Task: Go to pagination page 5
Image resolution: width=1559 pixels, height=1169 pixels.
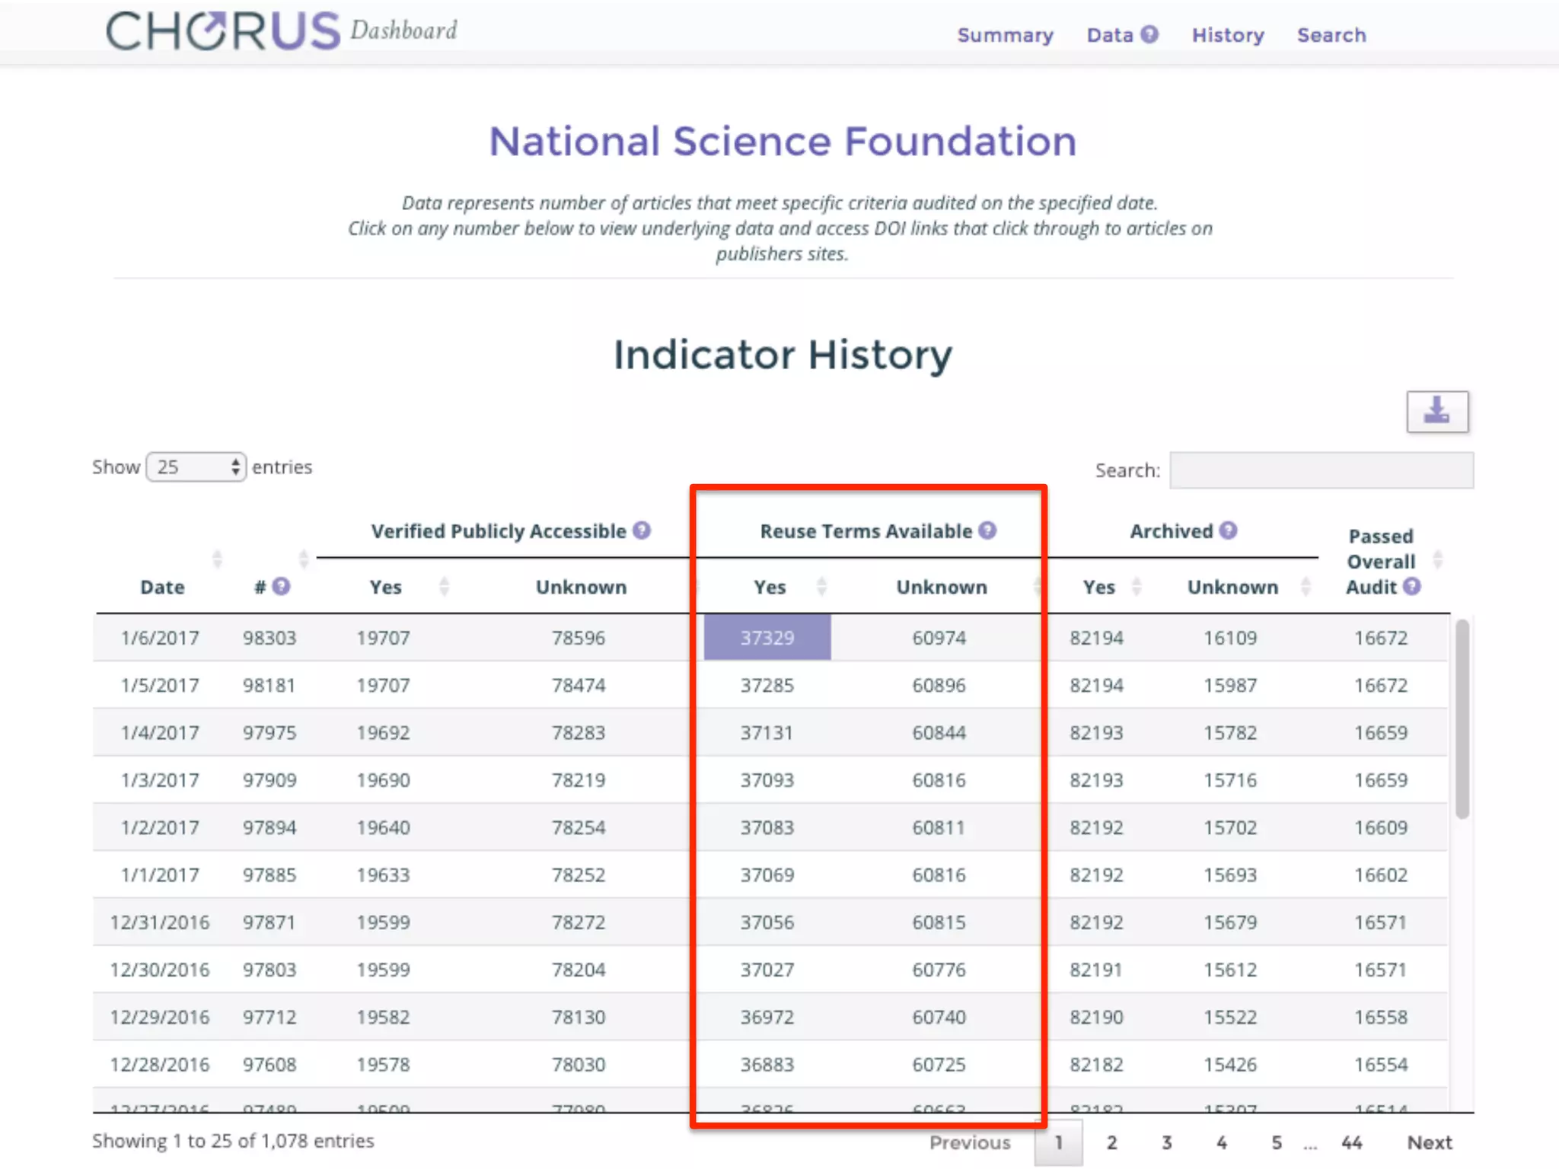Action: click(x=1277, y=1142)
